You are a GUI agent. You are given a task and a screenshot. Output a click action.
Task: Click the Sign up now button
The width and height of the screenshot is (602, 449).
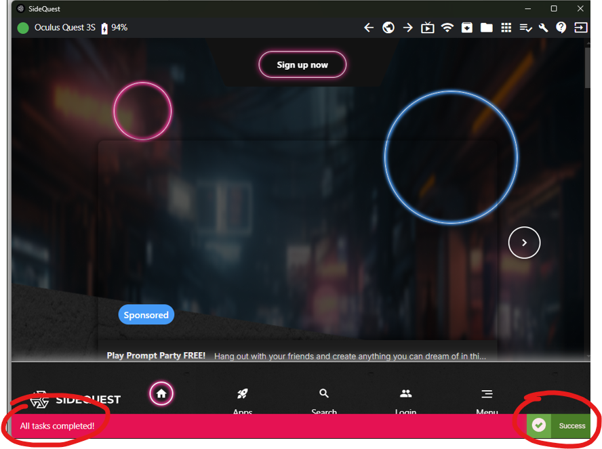click(302, 65)
